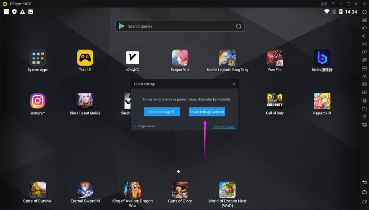
Task: Click the battery charging status icon
Action: click(341, 12)
